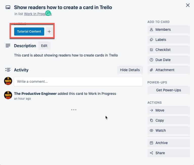Click the Copy pages icon

pyautogui.click(x=151, y=120)
